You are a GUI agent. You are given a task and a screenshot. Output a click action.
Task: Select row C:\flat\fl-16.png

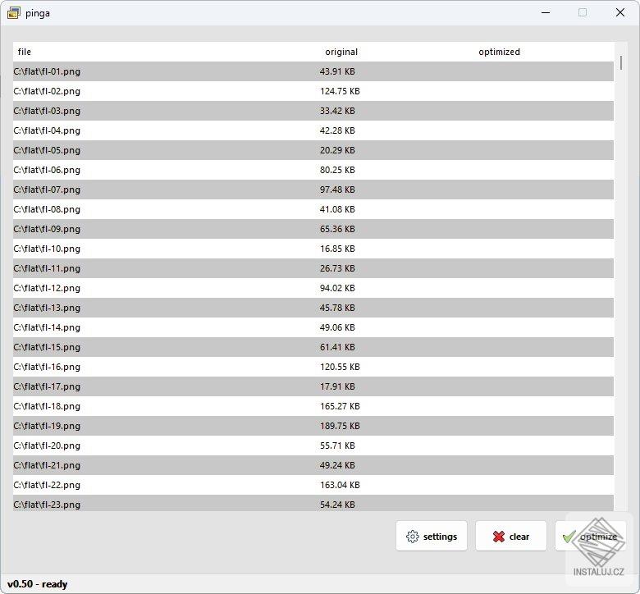(x=313, y=367)
